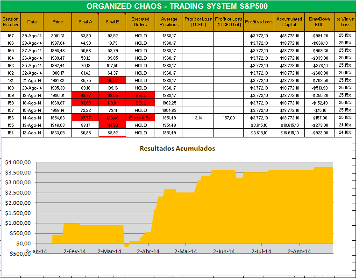Viewport: 356px width, 278px height.
Task: Select the Resultados Acumulados chart title
Action: [x=178, y=148]
